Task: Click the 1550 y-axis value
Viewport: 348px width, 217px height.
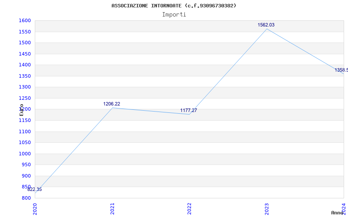Action: click(25, 32)
